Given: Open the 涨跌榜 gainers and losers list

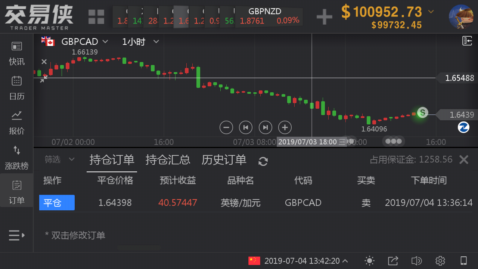Looking at the screenshot, I should tap(17, 157).
